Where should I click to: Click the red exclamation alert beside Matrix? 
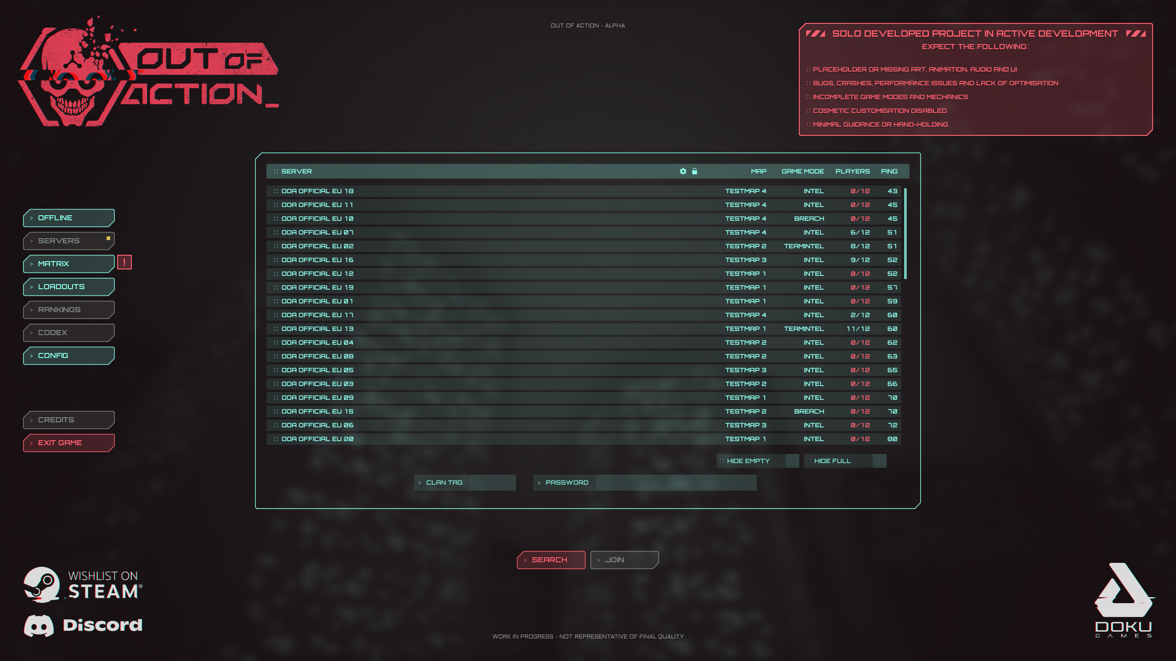click(x=124, y=263)
